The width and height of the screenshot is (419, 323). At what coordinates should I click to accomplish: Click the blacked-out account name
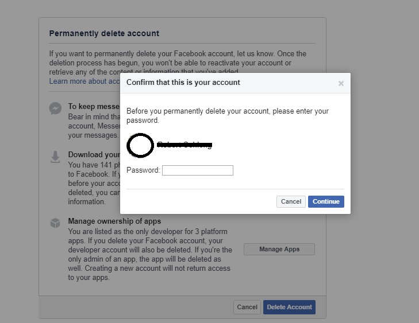click(x=184, y=145)
